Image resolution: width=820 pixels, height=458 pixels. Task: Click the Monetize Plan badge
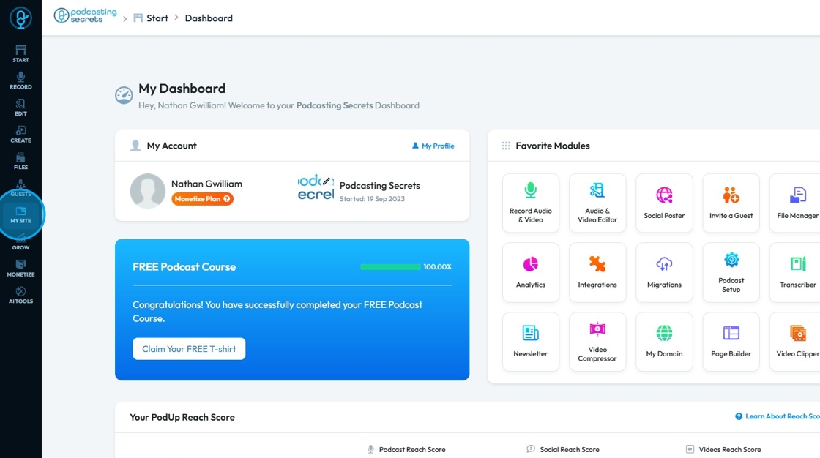(202, 199)
